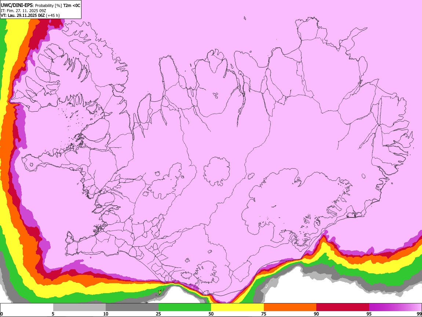Click the light gray 5-10 legend swatch

79,307
